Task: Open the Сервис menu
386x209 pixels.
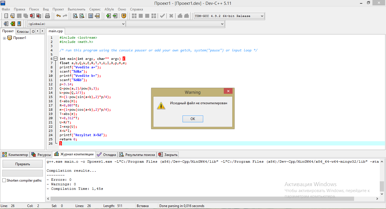Action: coord(95,9)
